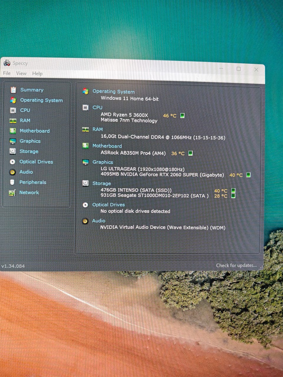Click the Storage heading link in summary
Image resolution: width=283 pixels, height=377 pixels.
102,183
